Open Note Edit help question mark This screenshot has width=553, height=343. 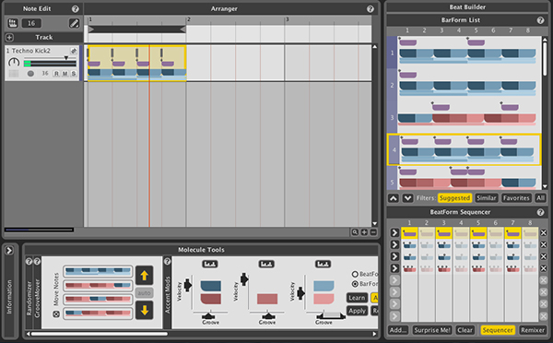pos(76,9)
